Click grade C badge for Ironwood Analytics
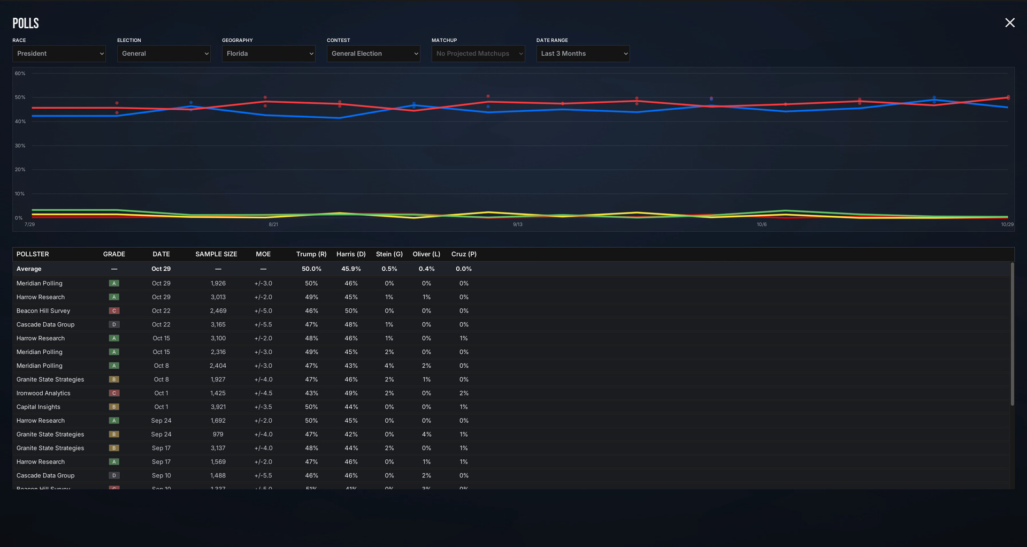This screenshot has width=1027, height=547. [x=114, y=393]
